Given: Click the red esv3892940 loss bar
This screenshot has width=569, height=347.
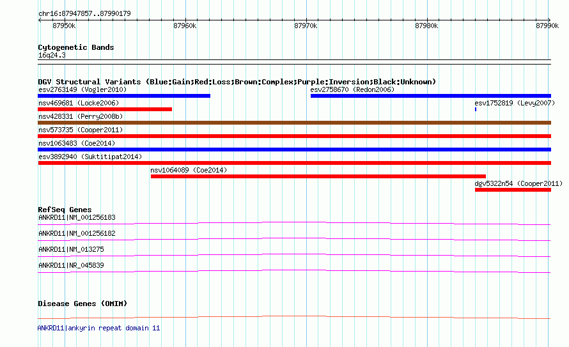Looking at the screenshot, I should [294, 163].
